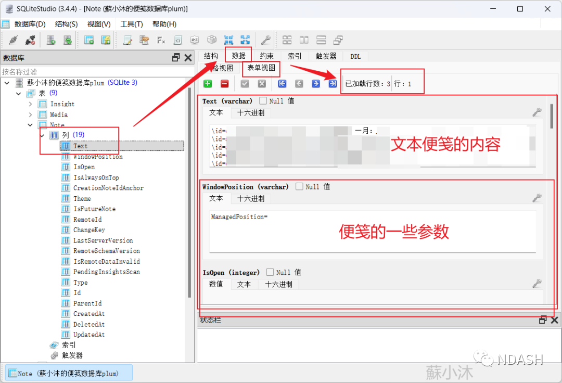Click the export data arrows icon

245,40
